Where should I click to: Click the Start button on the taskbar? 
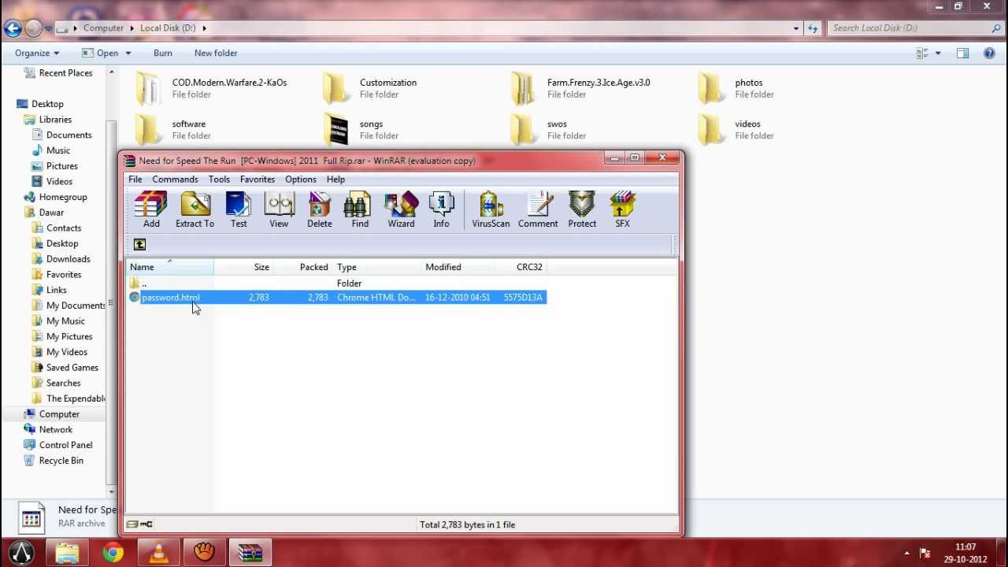[x=22, y=553]
